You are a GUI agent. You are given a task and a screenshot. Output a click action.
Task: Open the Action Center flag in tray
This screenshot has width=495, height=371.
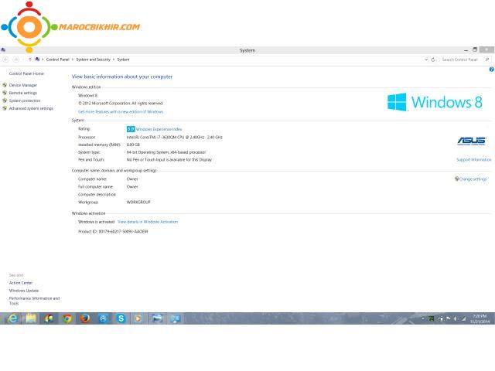449,319
